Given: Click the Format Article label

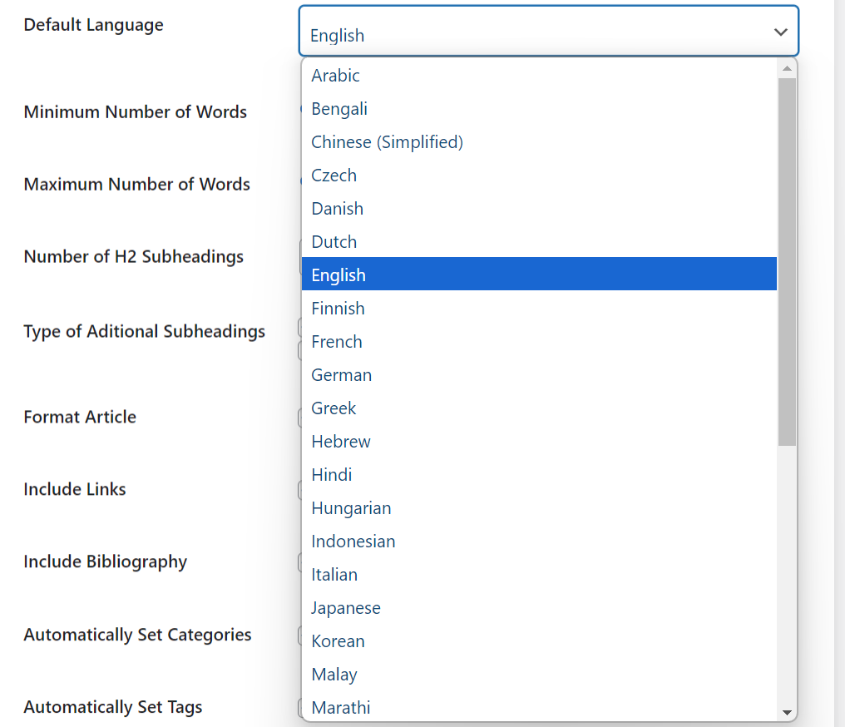Looking at the screenshot, I should click(x=80, y=417).
